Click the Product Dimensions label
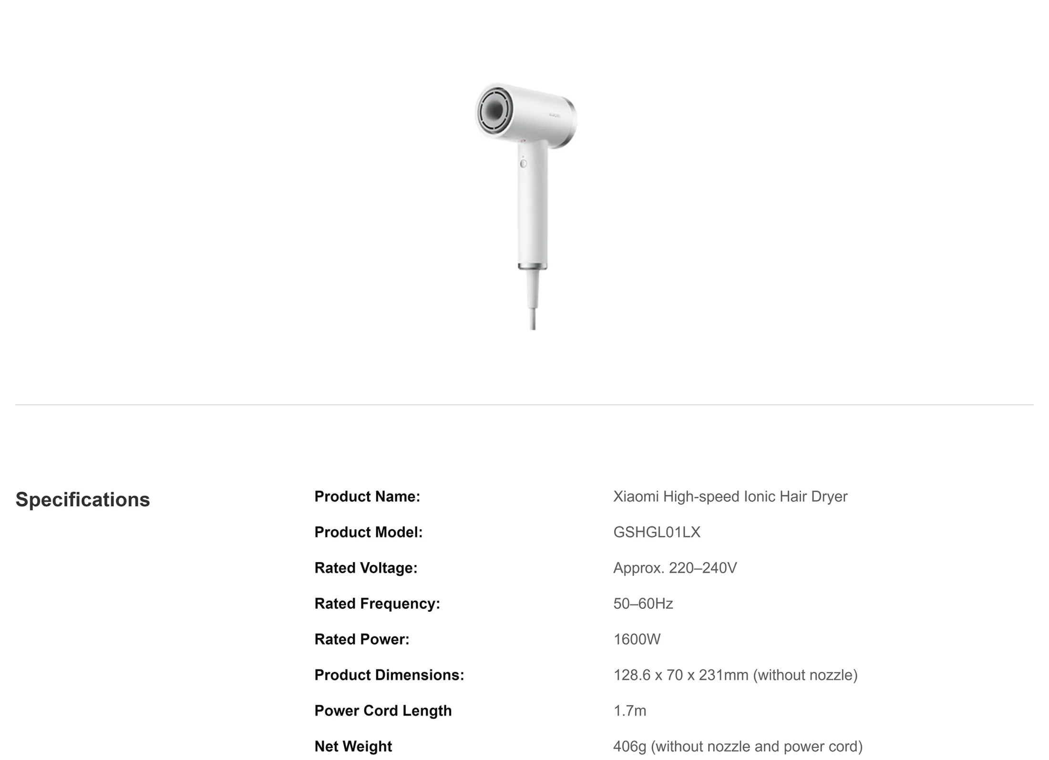1049x760 pixels. tap(389, 675)
